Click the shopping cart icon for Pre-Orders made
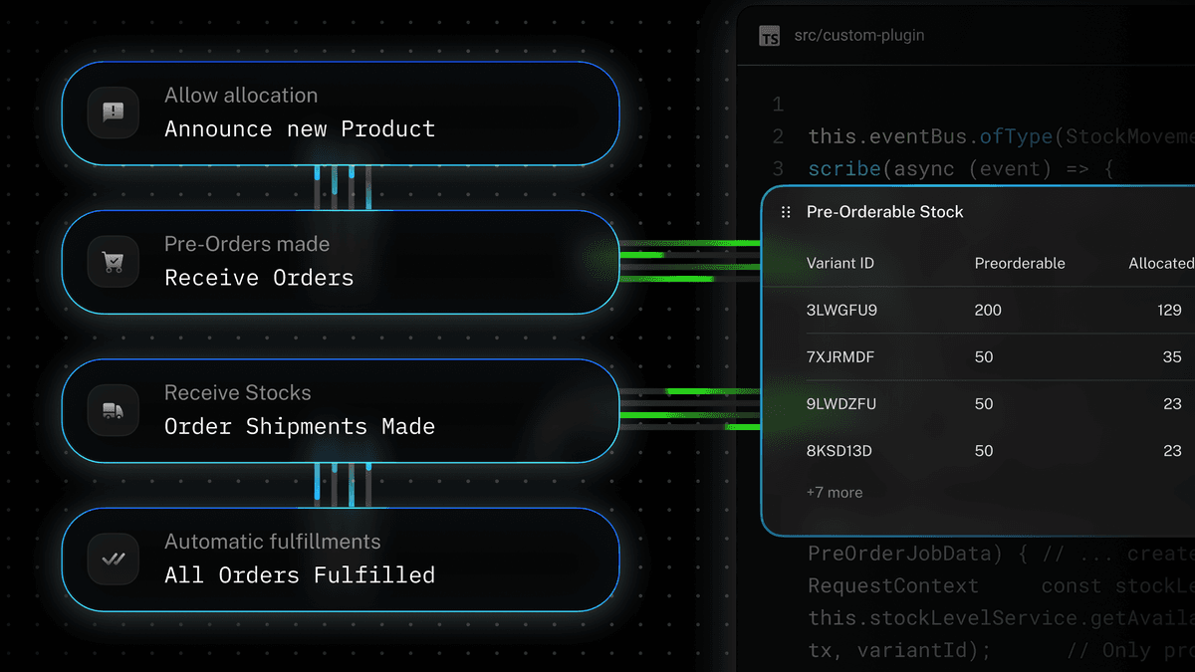The height and width of the screenshot is (672, 1195). [114, 262]
